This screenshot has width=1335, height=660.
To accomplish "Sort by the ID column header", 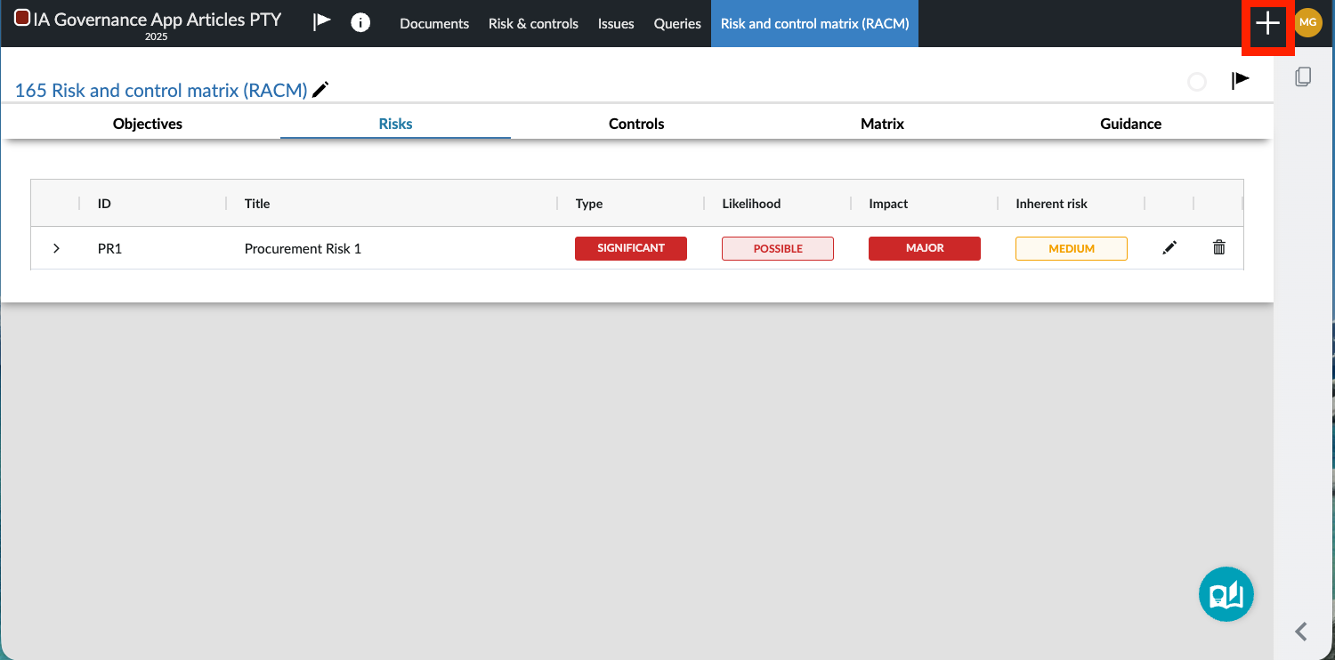I will [x=104, y=204].
